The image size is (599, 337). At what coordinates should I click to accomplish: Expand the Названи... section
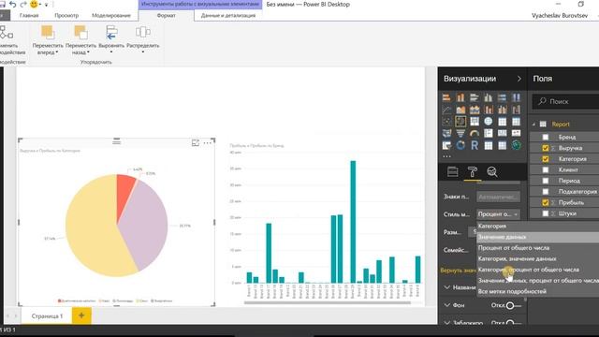(447, 287)
